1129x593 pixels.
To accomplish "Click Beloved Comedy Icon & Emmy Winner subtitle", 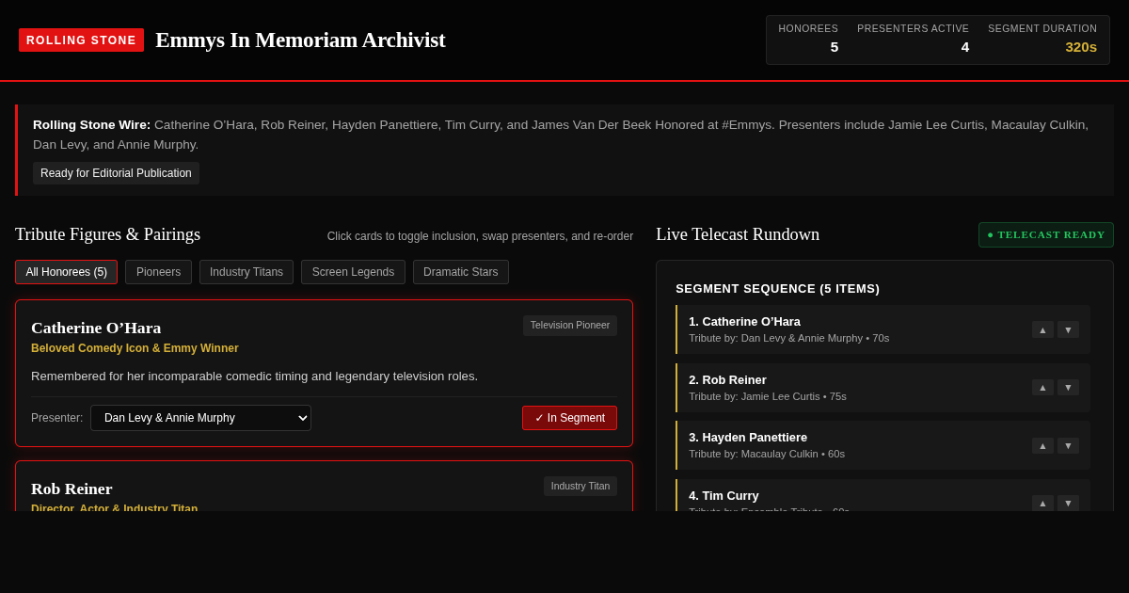I will (x=135, y=348).
